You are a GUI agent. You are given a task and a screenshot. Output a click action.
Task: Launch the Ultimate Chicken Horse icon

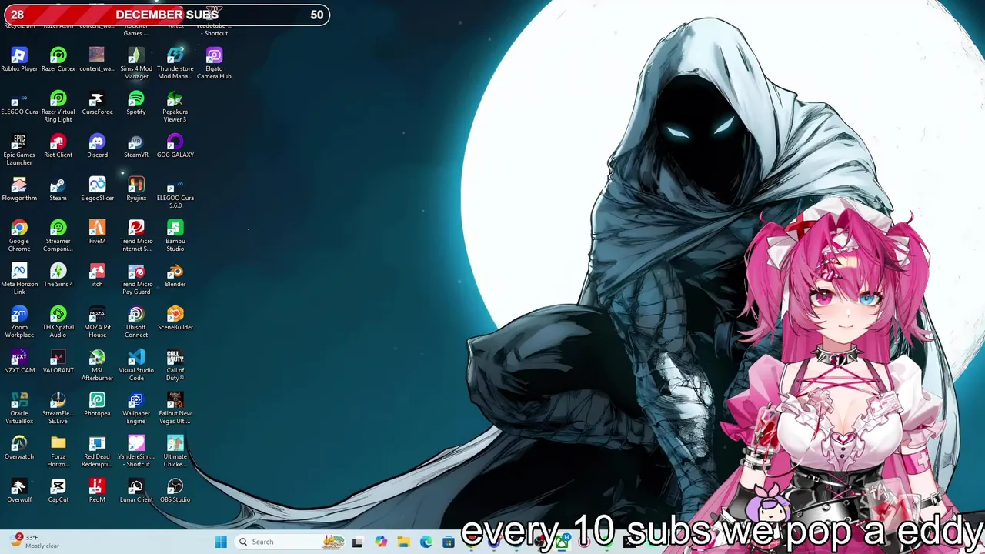click(175, 451)
